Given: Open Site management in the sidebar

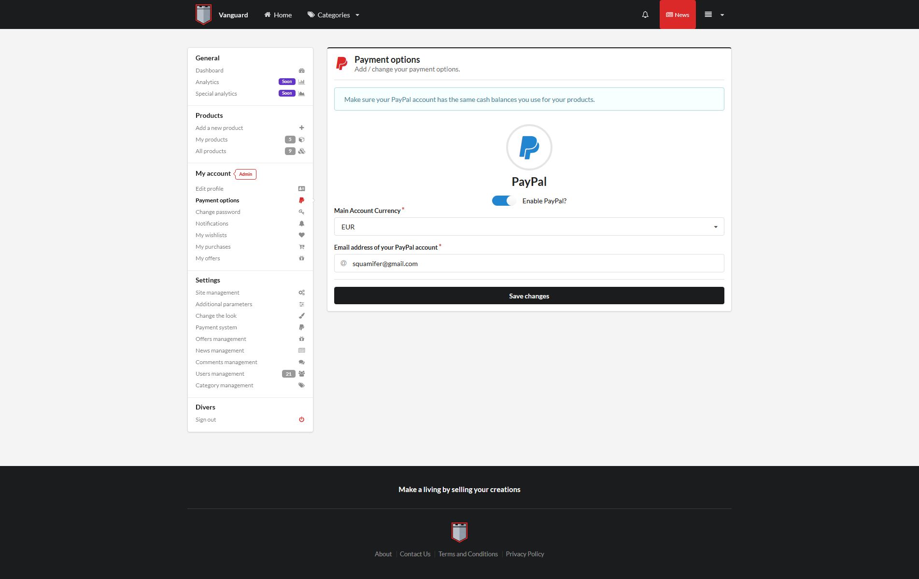Looking at the screenshot, I should (217, 293).
